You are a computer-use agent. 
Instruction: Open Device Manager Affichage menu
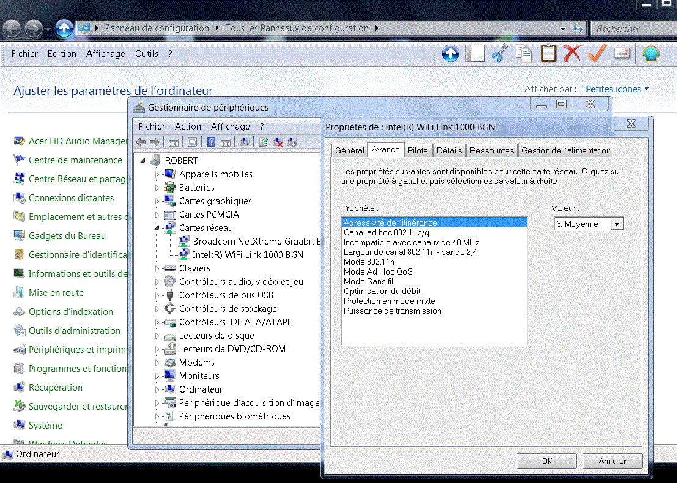[x=230, y=127]
